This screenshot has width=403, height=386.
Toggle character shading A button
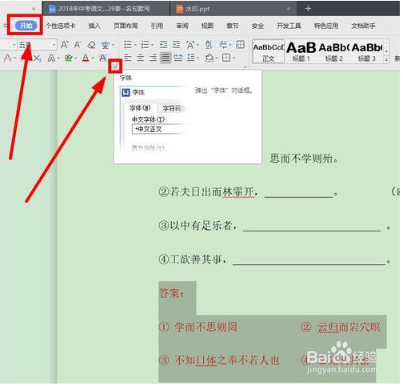point(102,58)
